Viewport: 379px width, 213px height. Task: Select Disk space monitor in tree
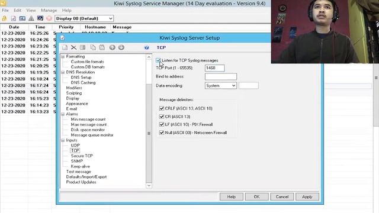88,130
